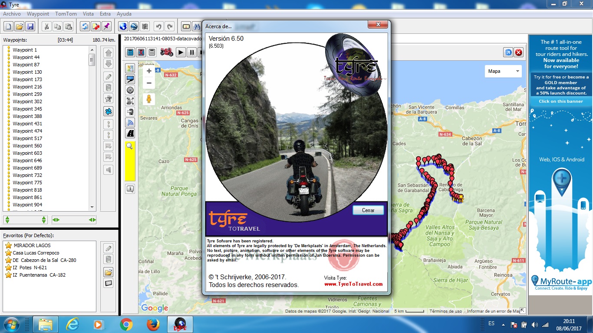The width and height of the screenshot is (593, 333).
Task: Click the Street View pegman on the map
Action: click(149, 99)
